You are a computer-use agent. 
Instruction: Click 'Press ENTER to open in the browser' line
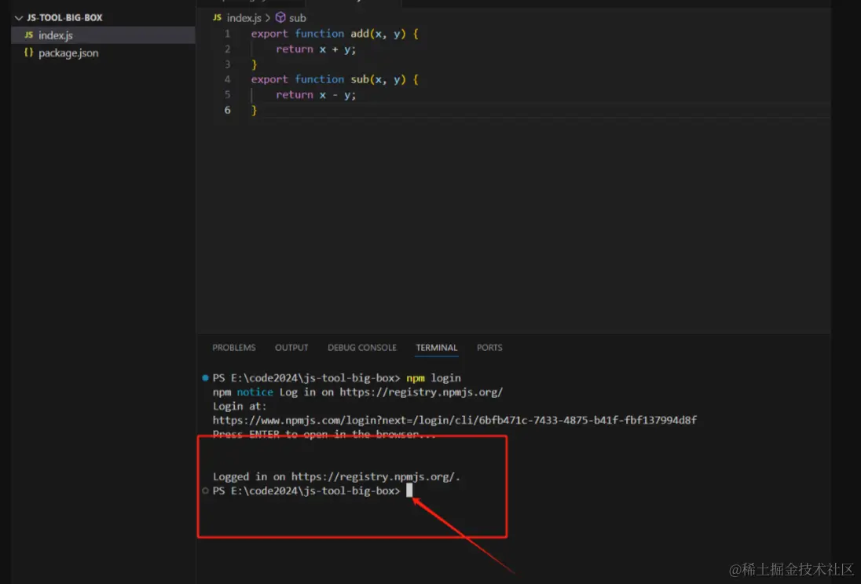pos(324,434)
